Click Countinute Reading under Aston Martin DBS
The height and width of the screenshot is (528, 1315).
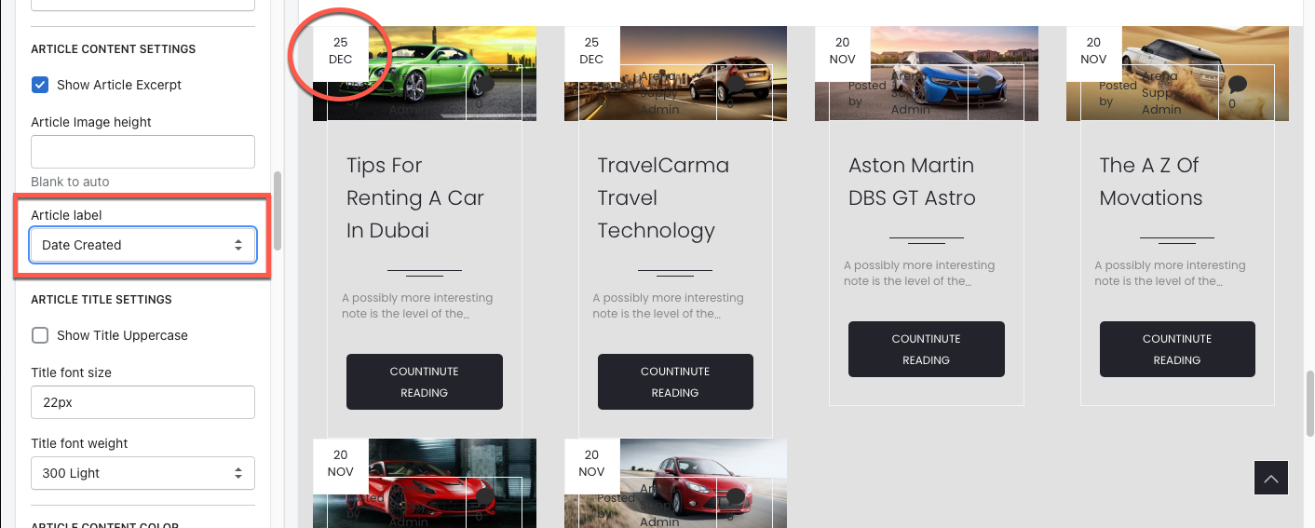(927, 349)
